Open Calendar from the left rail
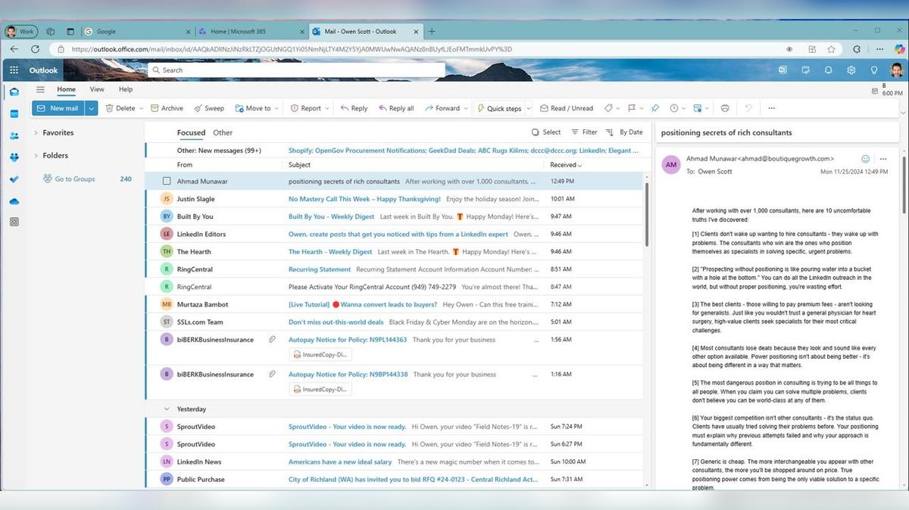Image resolution: width=909 pixels, height=510 pixels. point(14,114)
